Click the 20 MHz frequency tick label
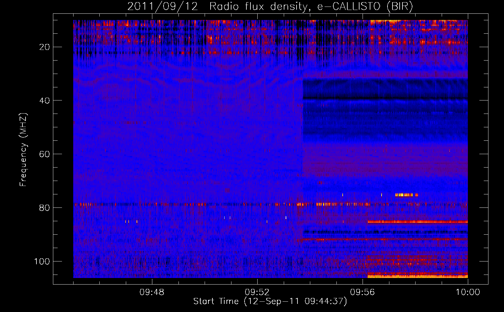The height and width of the screenshot is (312, 504). point(45,47)
